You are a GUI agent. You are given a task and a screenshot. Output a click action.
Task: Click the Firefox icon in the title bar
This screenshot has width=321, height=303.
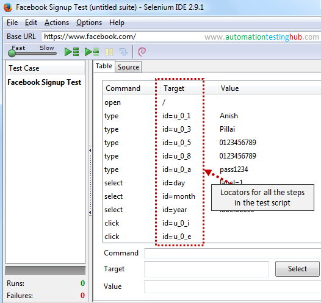point(8,7)
